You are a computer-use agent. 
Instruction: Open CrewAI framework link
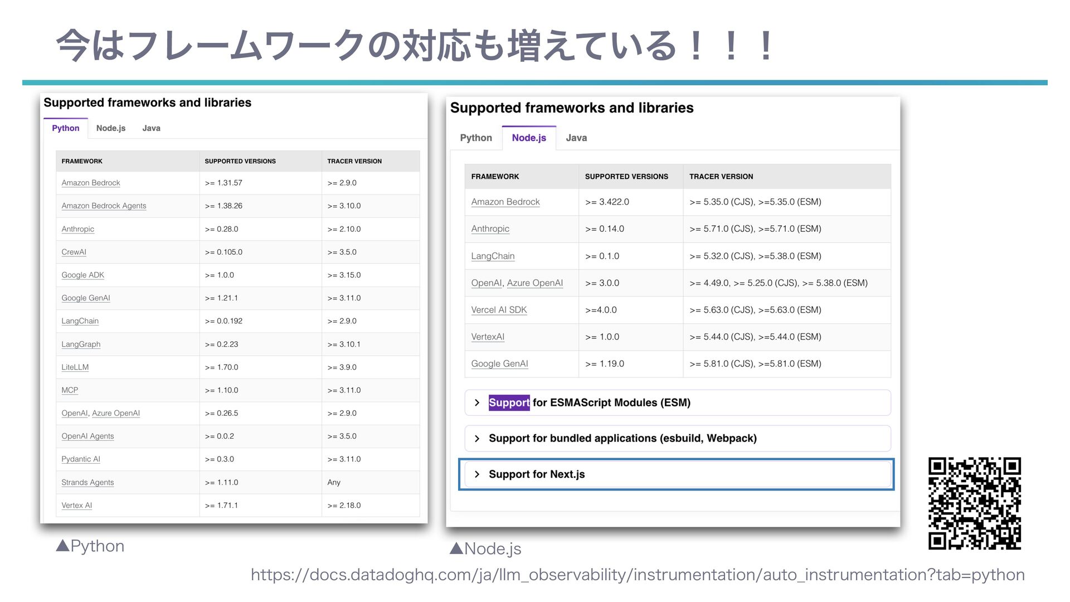[74, 252]
